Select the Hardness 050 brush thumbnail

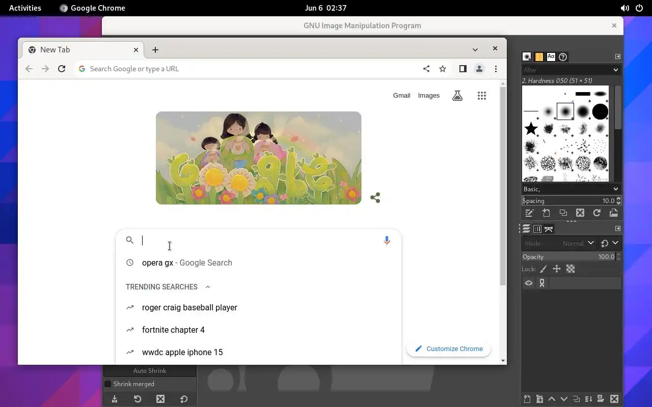[x=565, y=111]
